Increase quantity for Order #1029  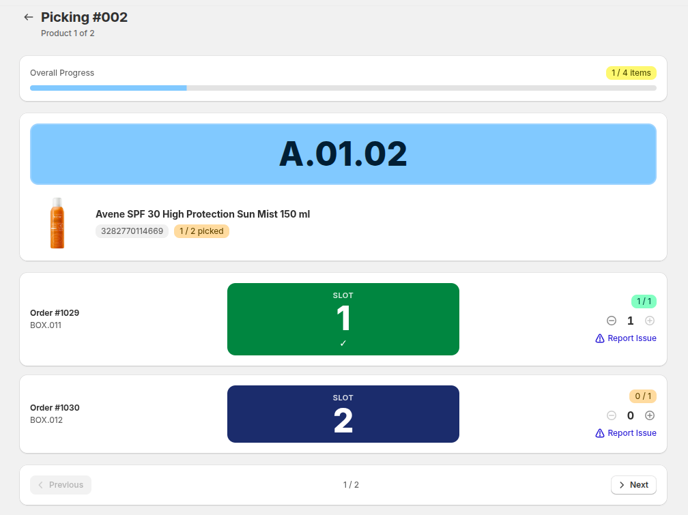650,321
